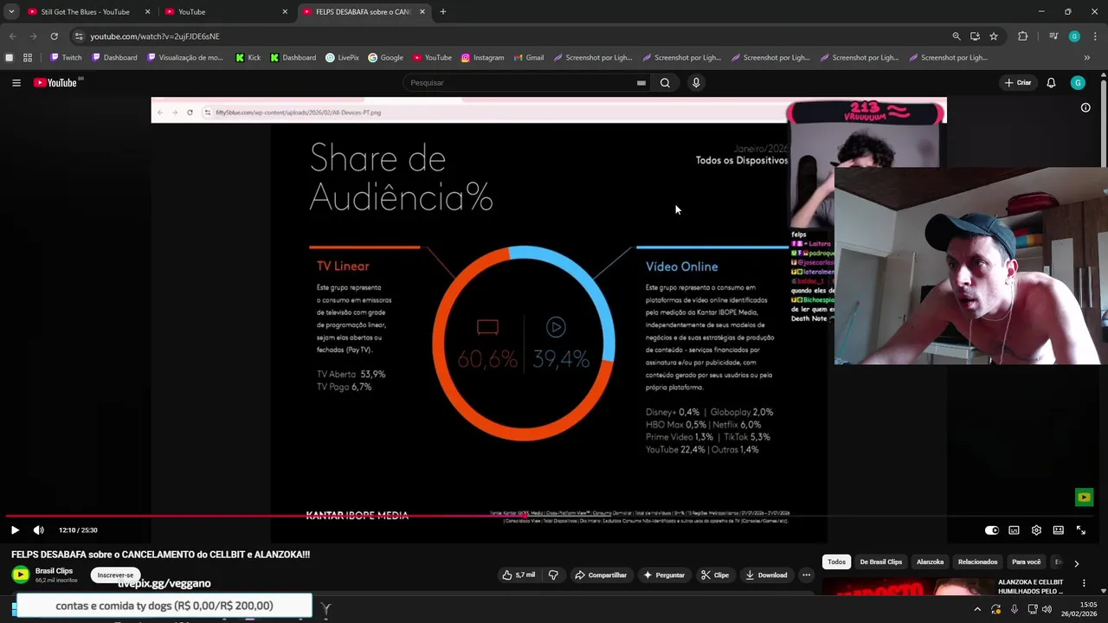Screen dimensions: 1108x623
Task: Reload the current page
Action: (54, 36)
